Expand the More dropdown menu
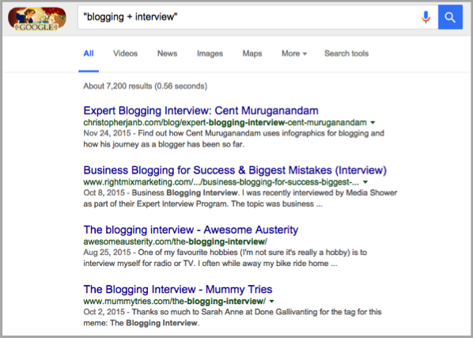 tap(294, 53)
